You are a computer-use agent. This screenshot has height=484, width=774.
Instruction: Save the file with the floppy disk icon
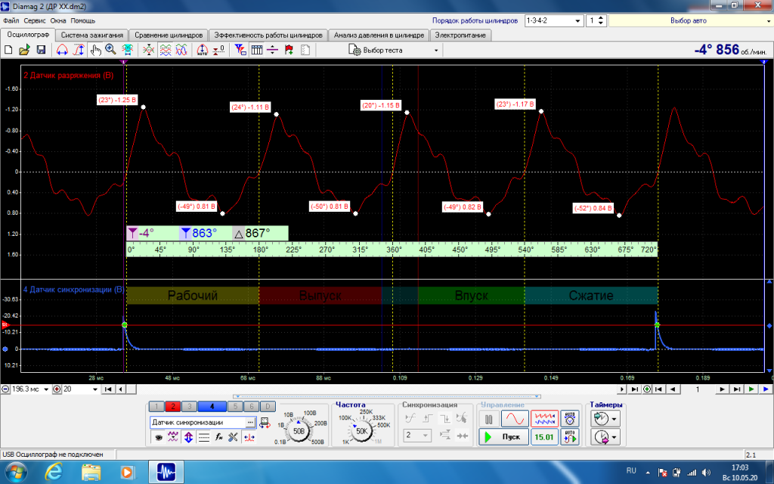(x=41, y=50)
